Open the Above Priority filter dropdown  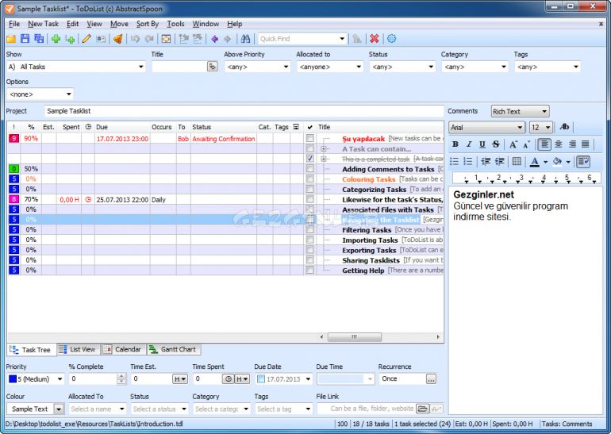point(286,67)
